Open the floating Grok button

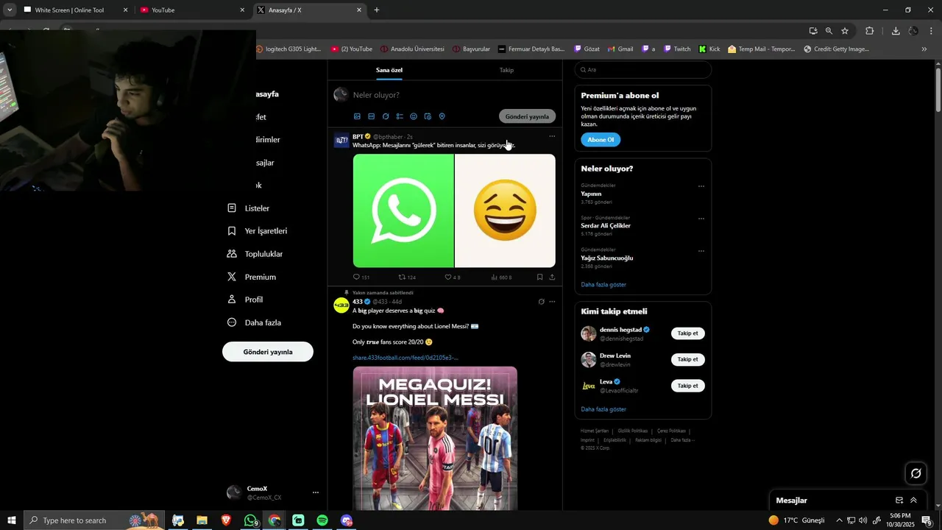pos(916,473)
